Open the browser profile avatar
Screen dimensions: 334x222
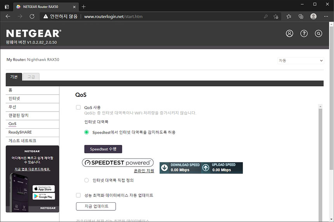[313, 16]
